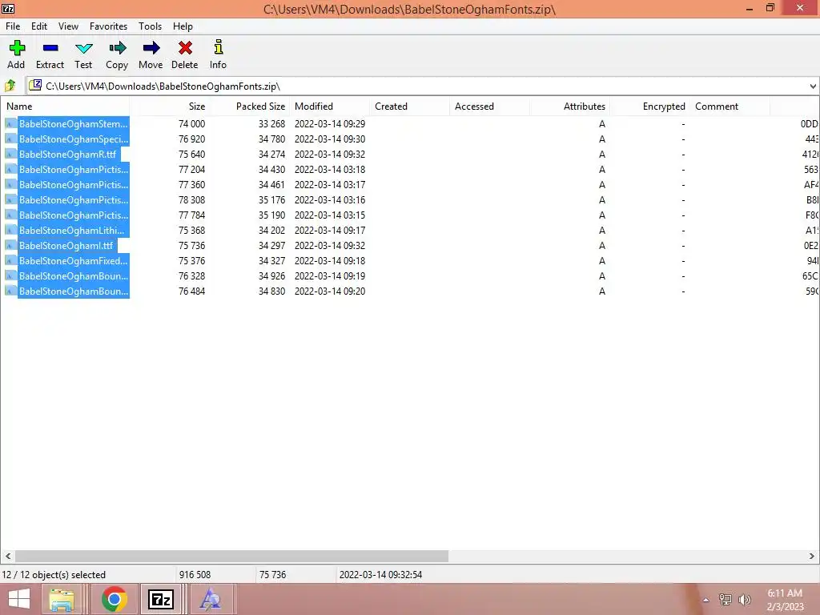Open Windows Start button

[x=19, y=599]
